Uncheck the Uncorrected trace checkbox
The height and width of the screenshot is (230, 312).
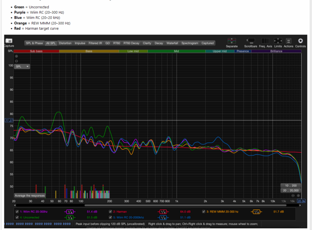point(17,217)
